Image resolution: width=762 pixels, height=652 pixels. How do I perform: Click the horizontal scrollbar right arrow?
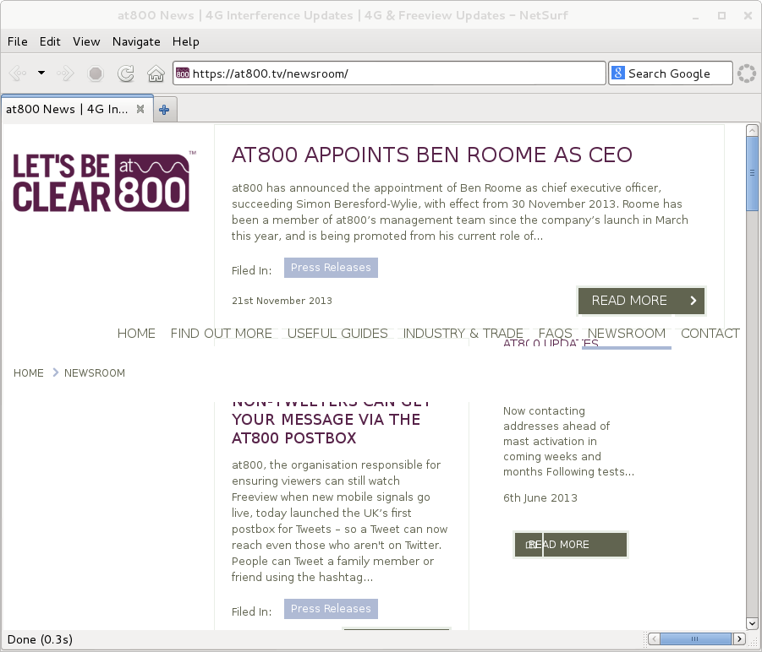[739, 638]
